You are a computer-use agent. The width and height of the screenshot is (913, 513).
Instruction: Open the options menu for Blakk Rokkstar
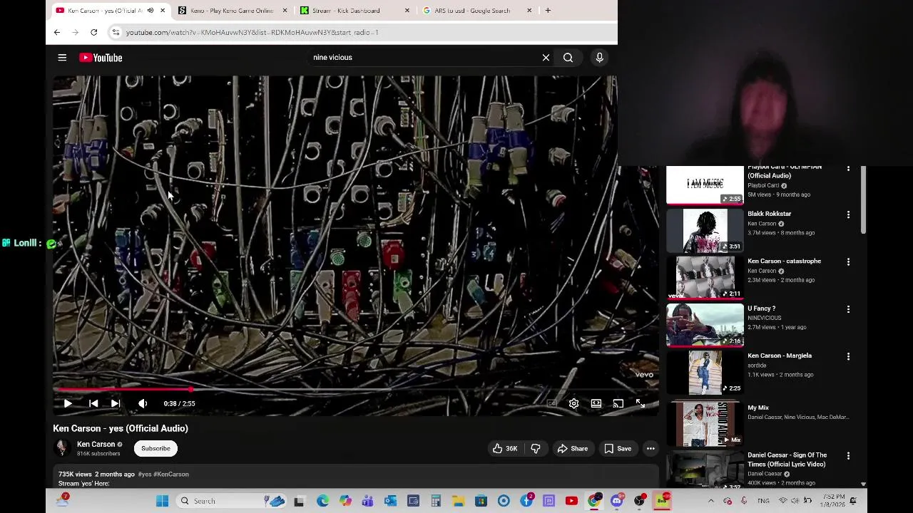tap(848, 214)
